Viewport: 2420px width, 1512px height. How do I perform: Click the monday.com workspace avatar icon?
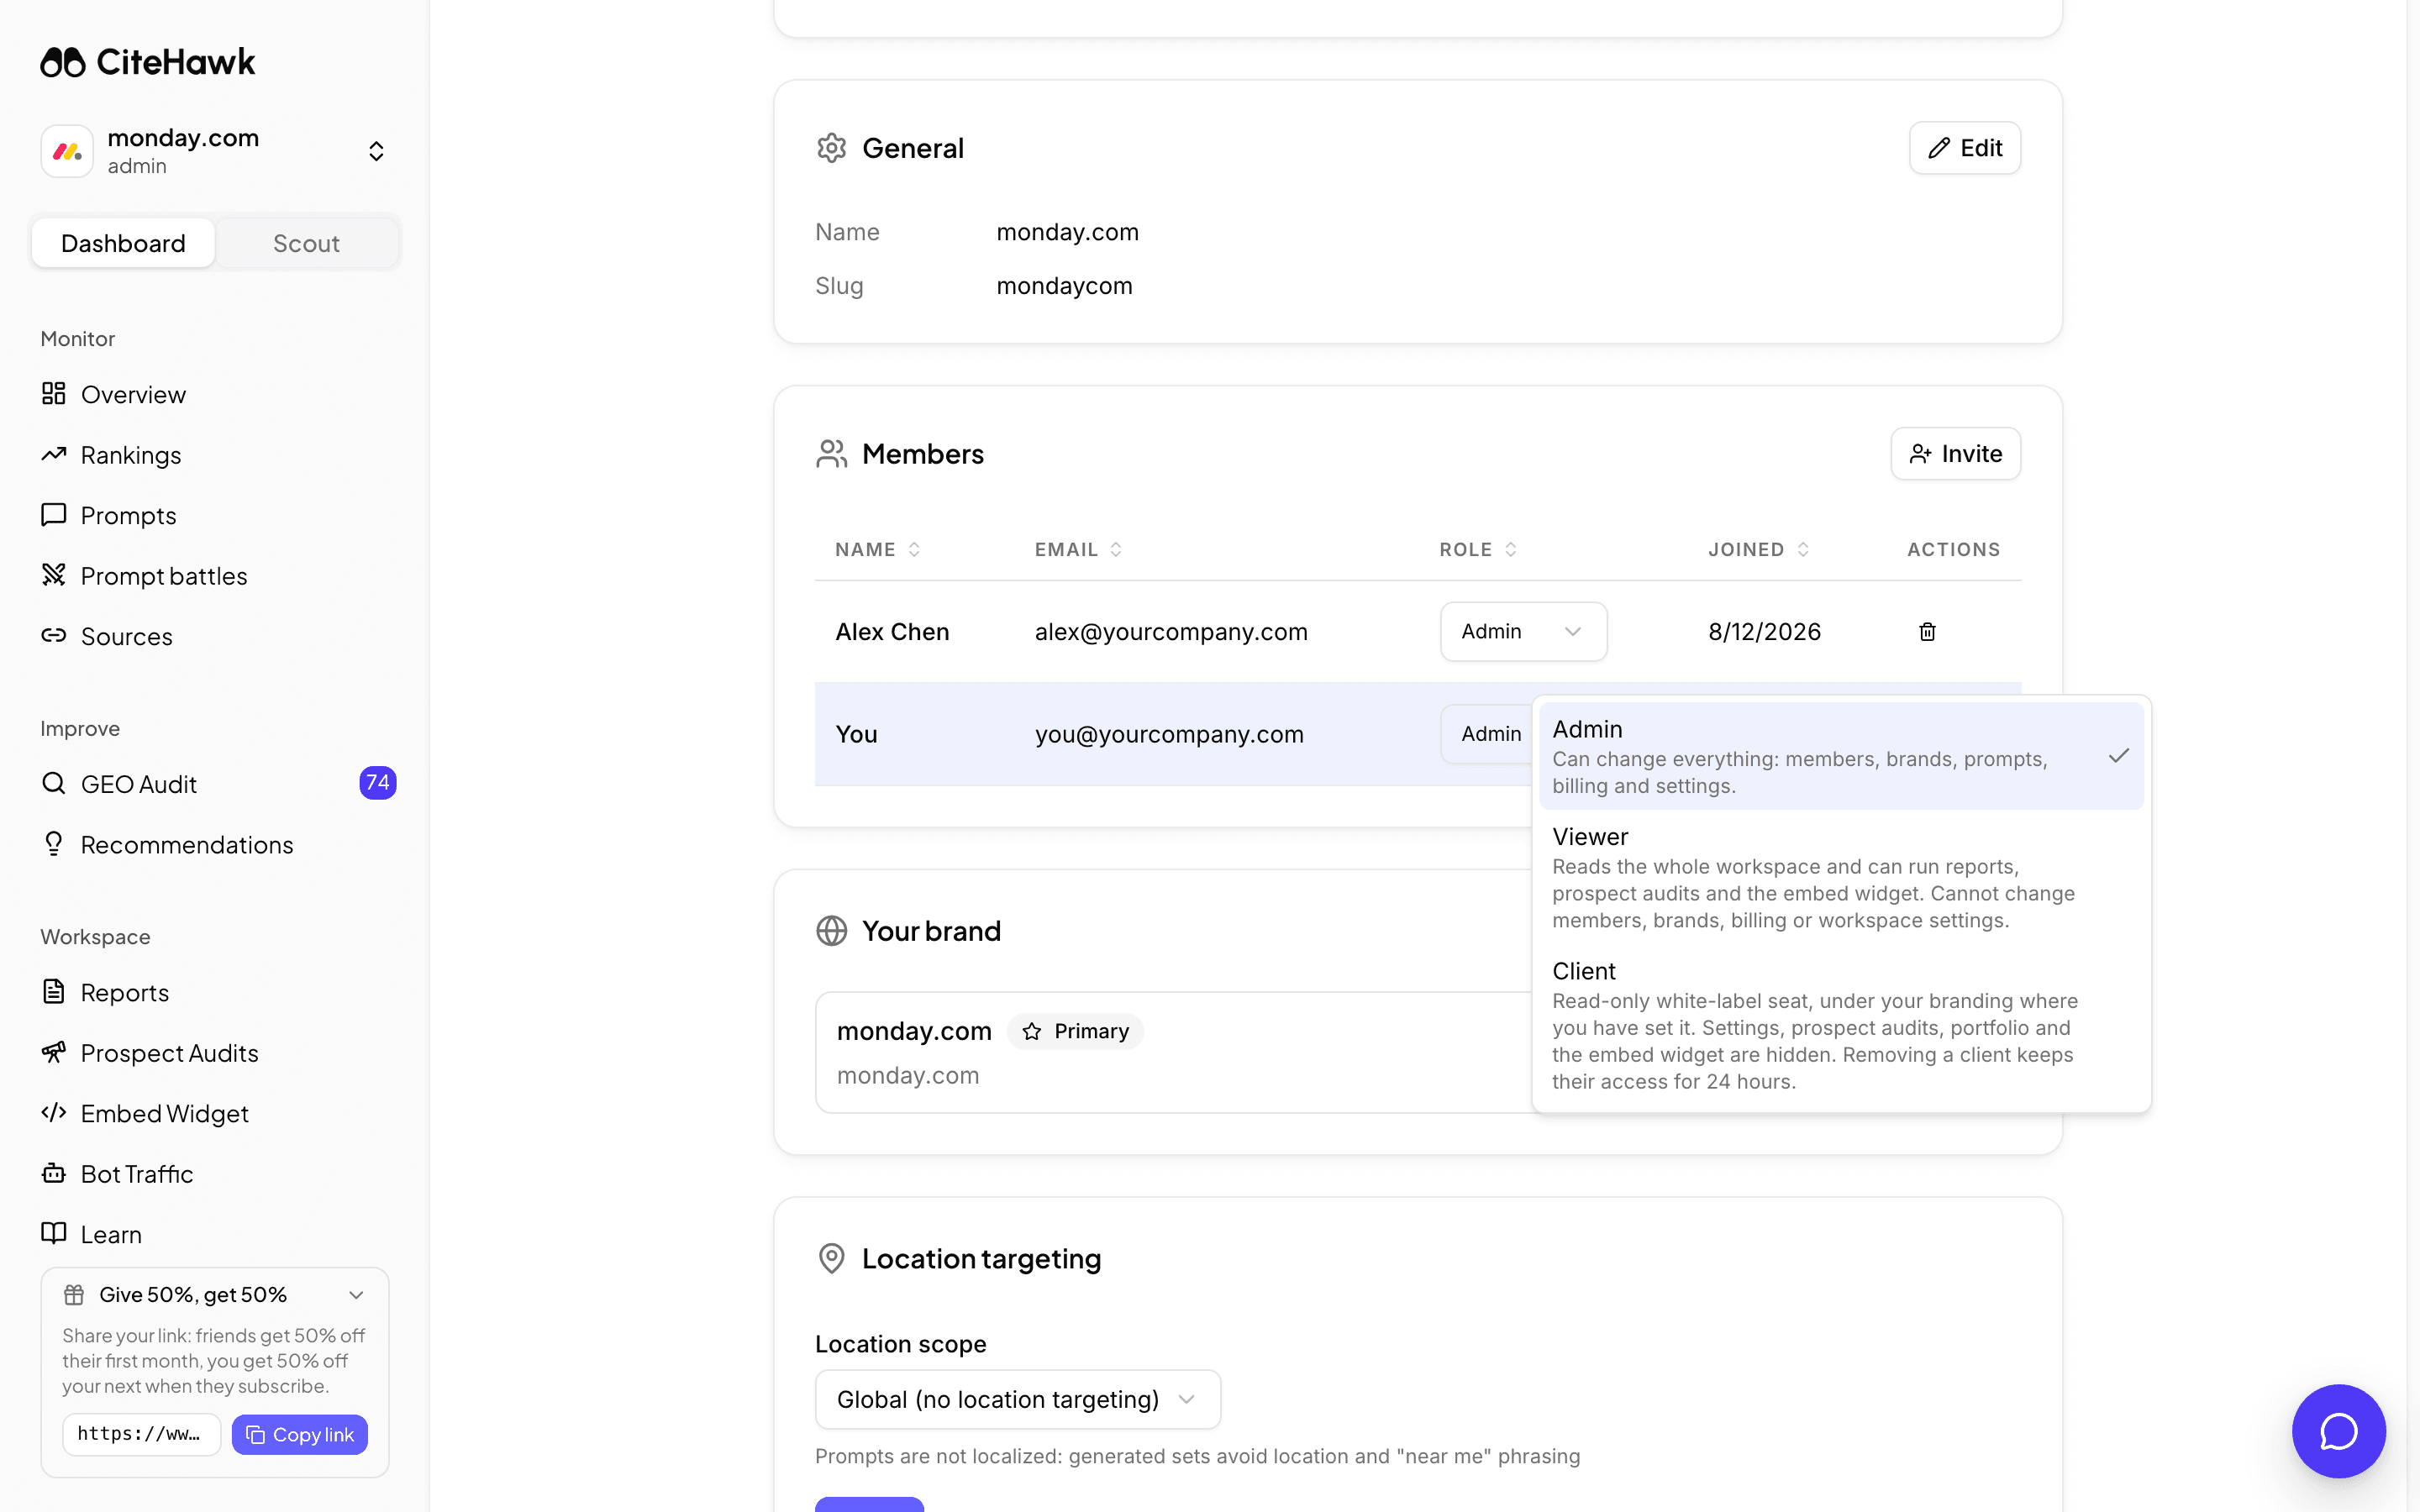(x=67, y=151)
